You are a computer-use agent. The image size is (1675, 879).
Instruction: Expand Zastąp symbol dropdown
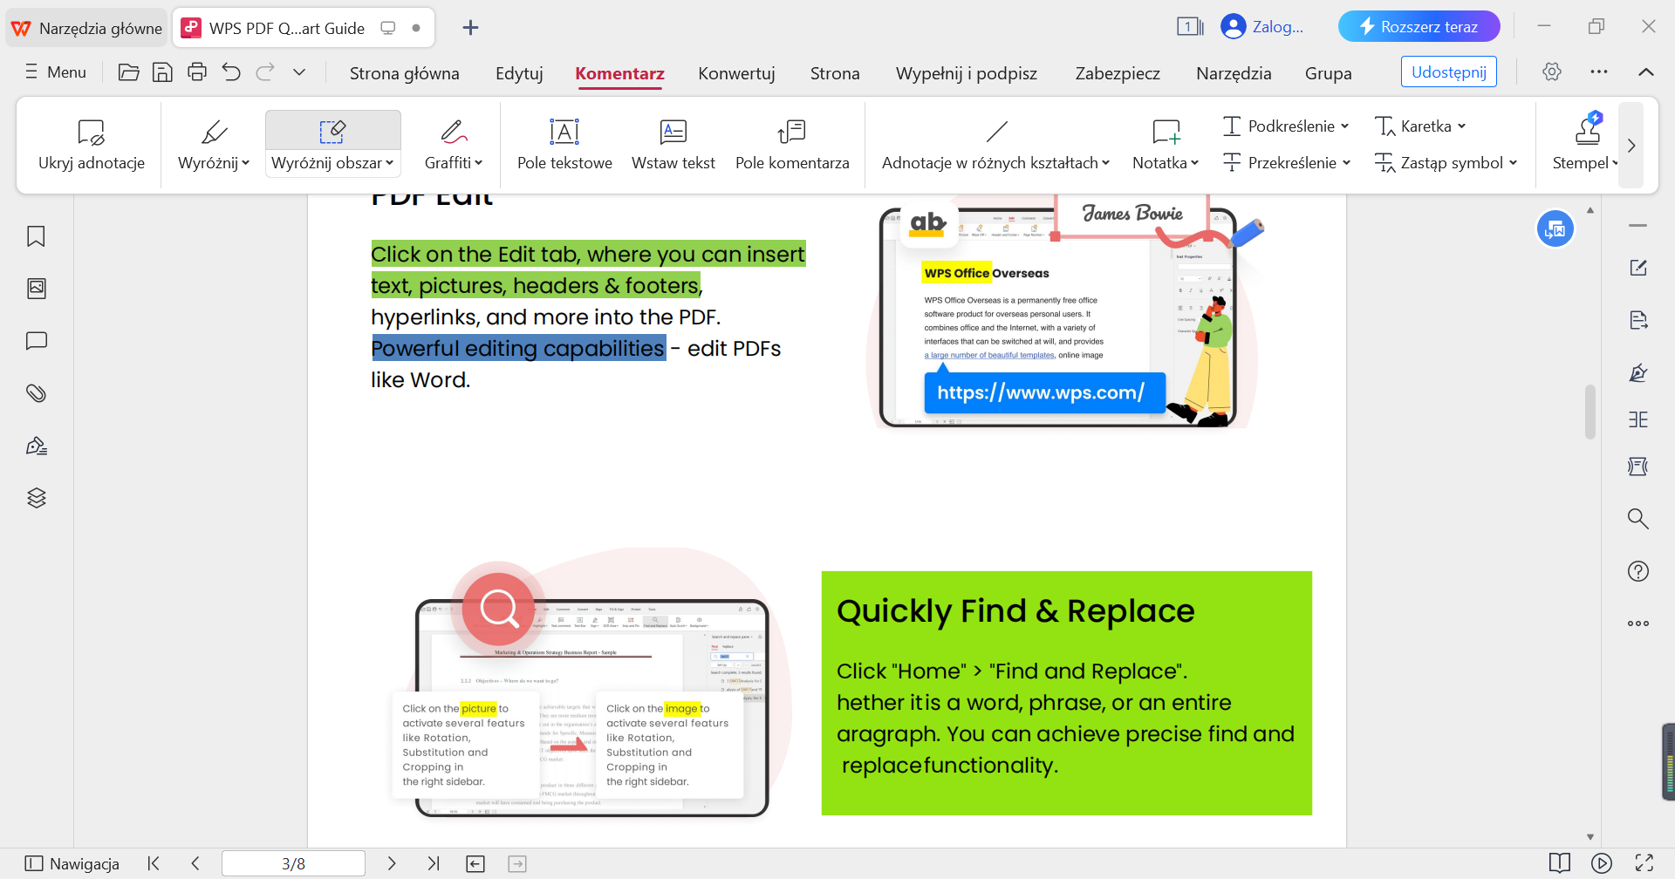pyautogui.click(x=1513, y=163)
